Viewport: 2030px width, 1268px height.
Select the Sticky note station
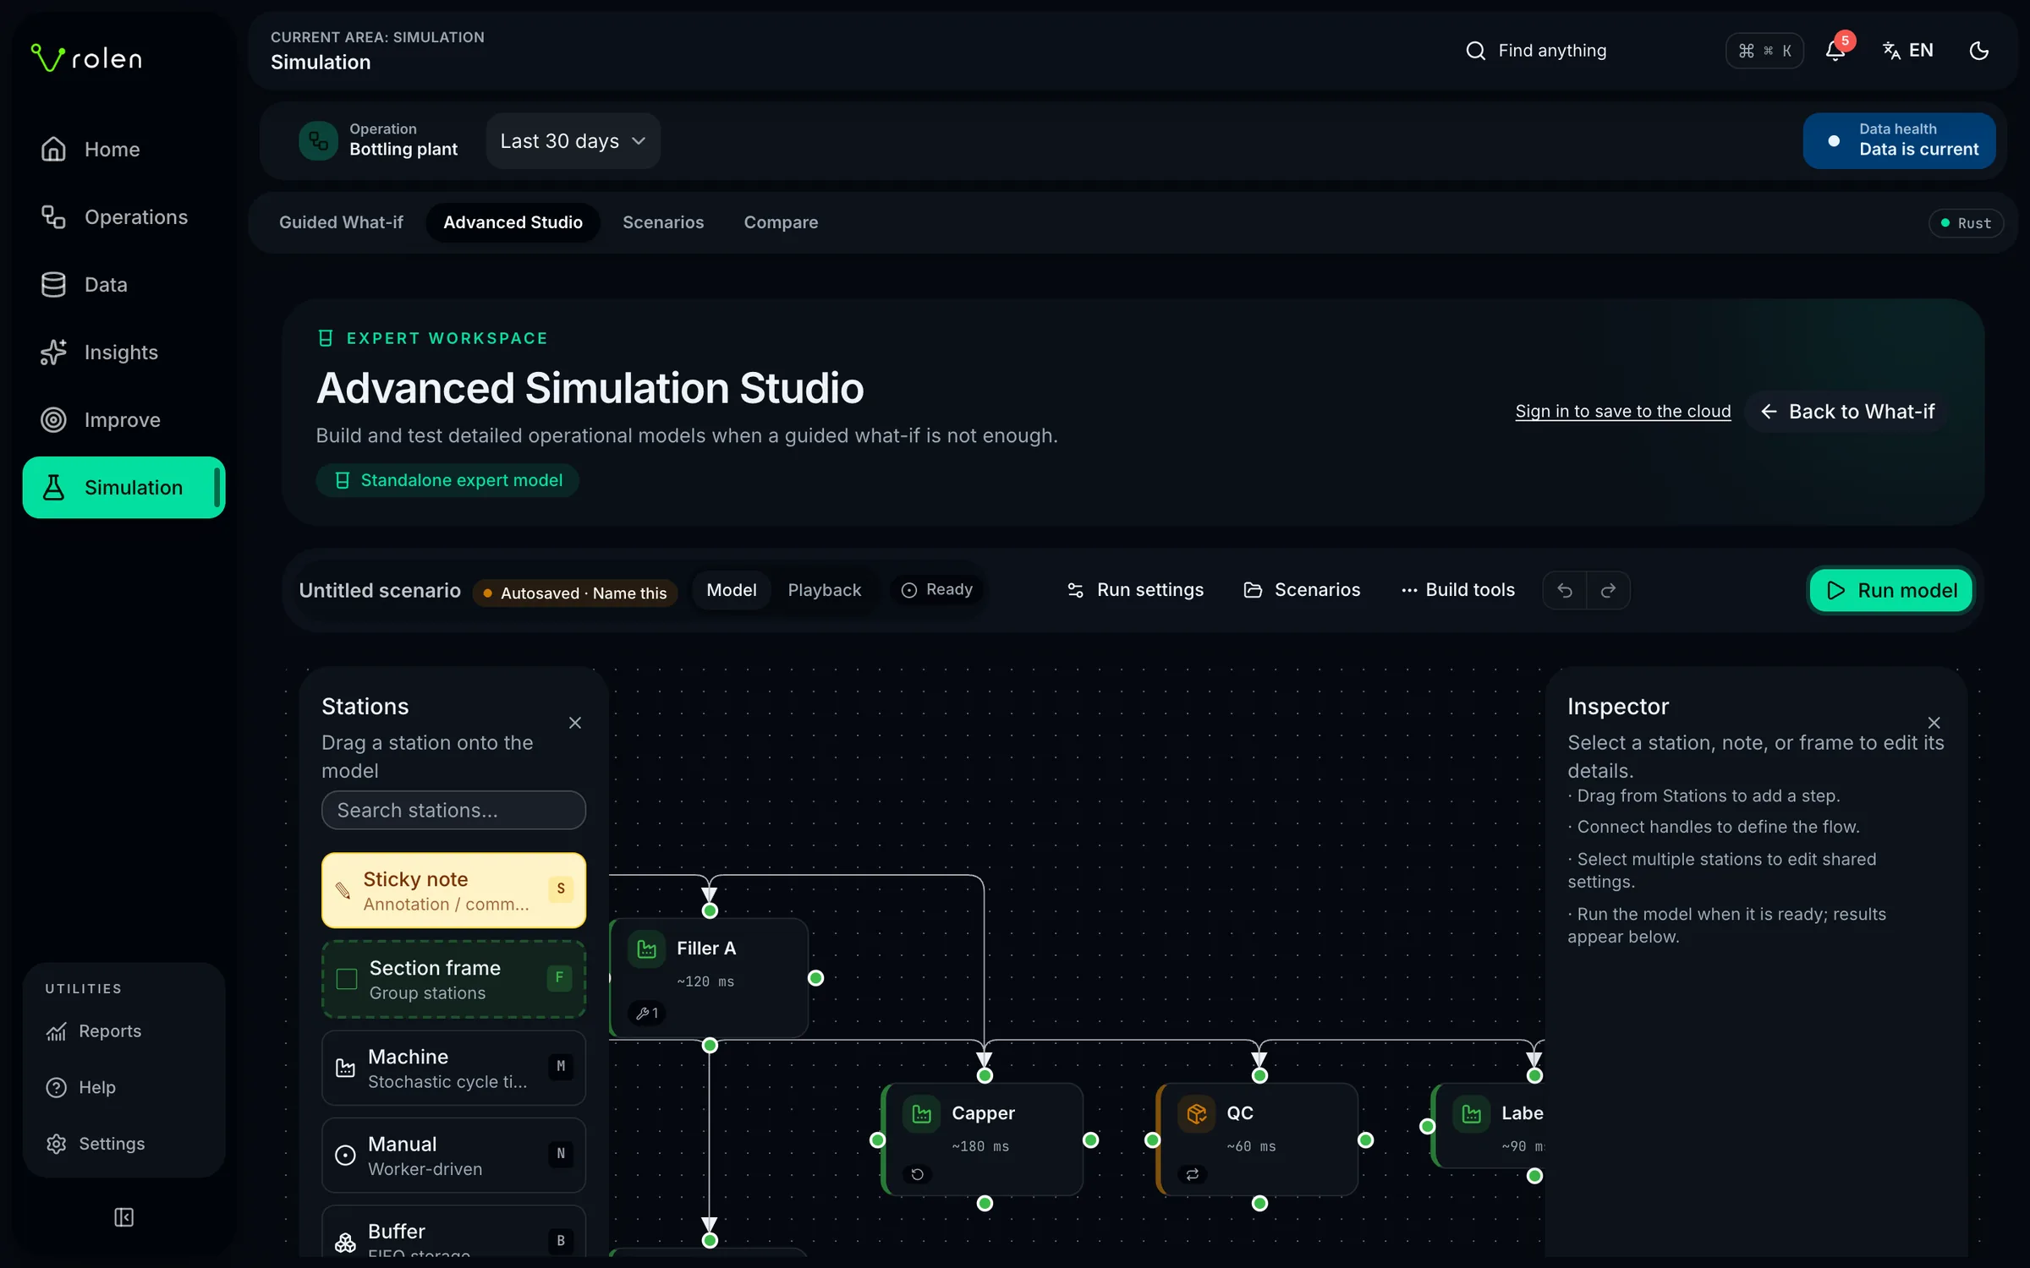click(x=453, y=890)
